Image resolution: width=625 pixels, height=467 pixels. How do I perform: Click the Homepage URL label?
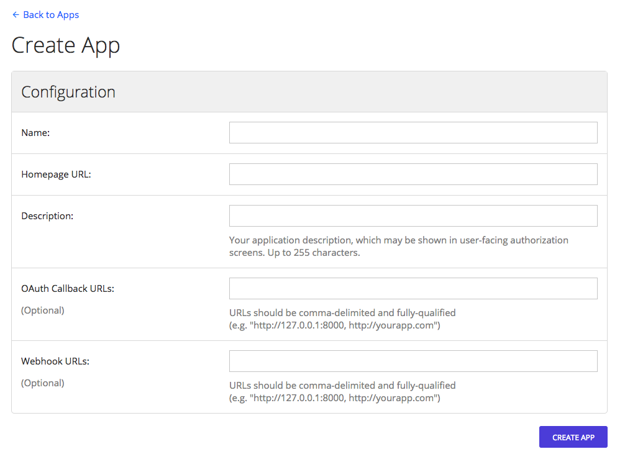click(56, 174)
